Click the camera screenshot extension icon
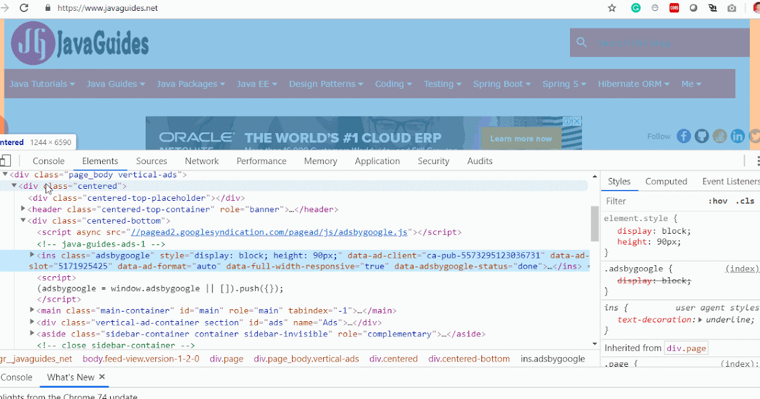The width and height of the screenshot is (760, 399). (731, 8)
